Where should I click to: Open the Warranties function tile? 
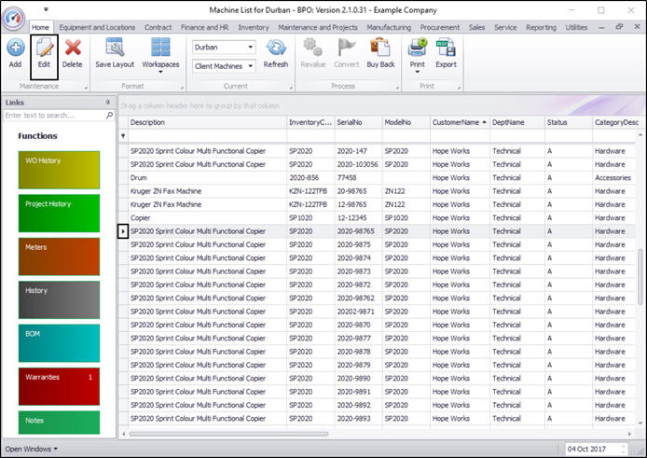coord(58,385)
